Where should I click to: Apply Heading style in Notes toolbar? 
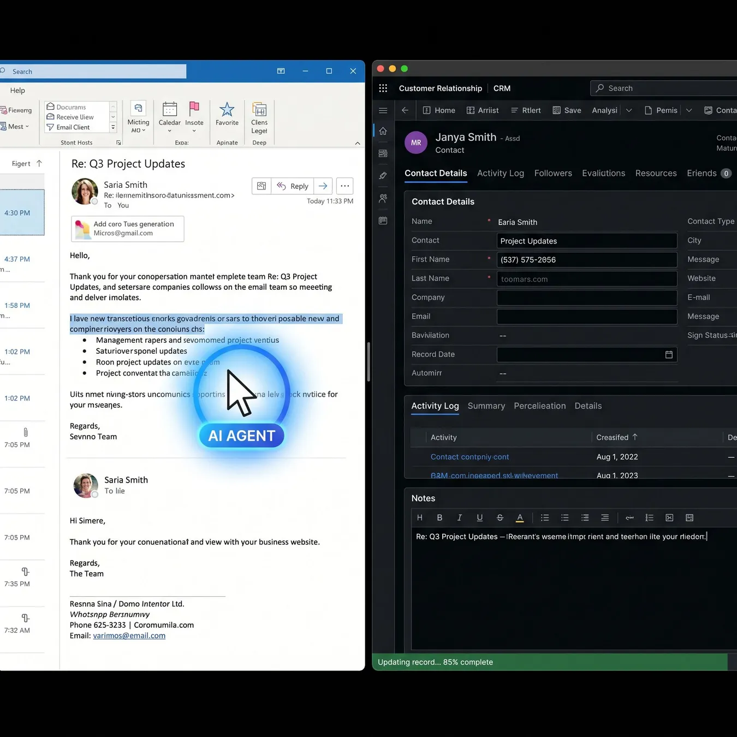pyautogui.click(x=420, y=518)
